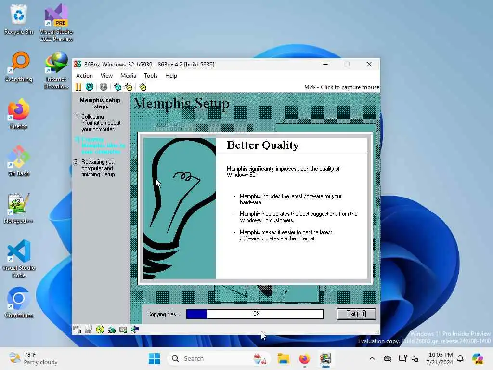The width and height of the screenshot is (493, 370).
Task: Click the lightbulb illustration in setup
Action: pyautogui.click(x=180, y=208)
